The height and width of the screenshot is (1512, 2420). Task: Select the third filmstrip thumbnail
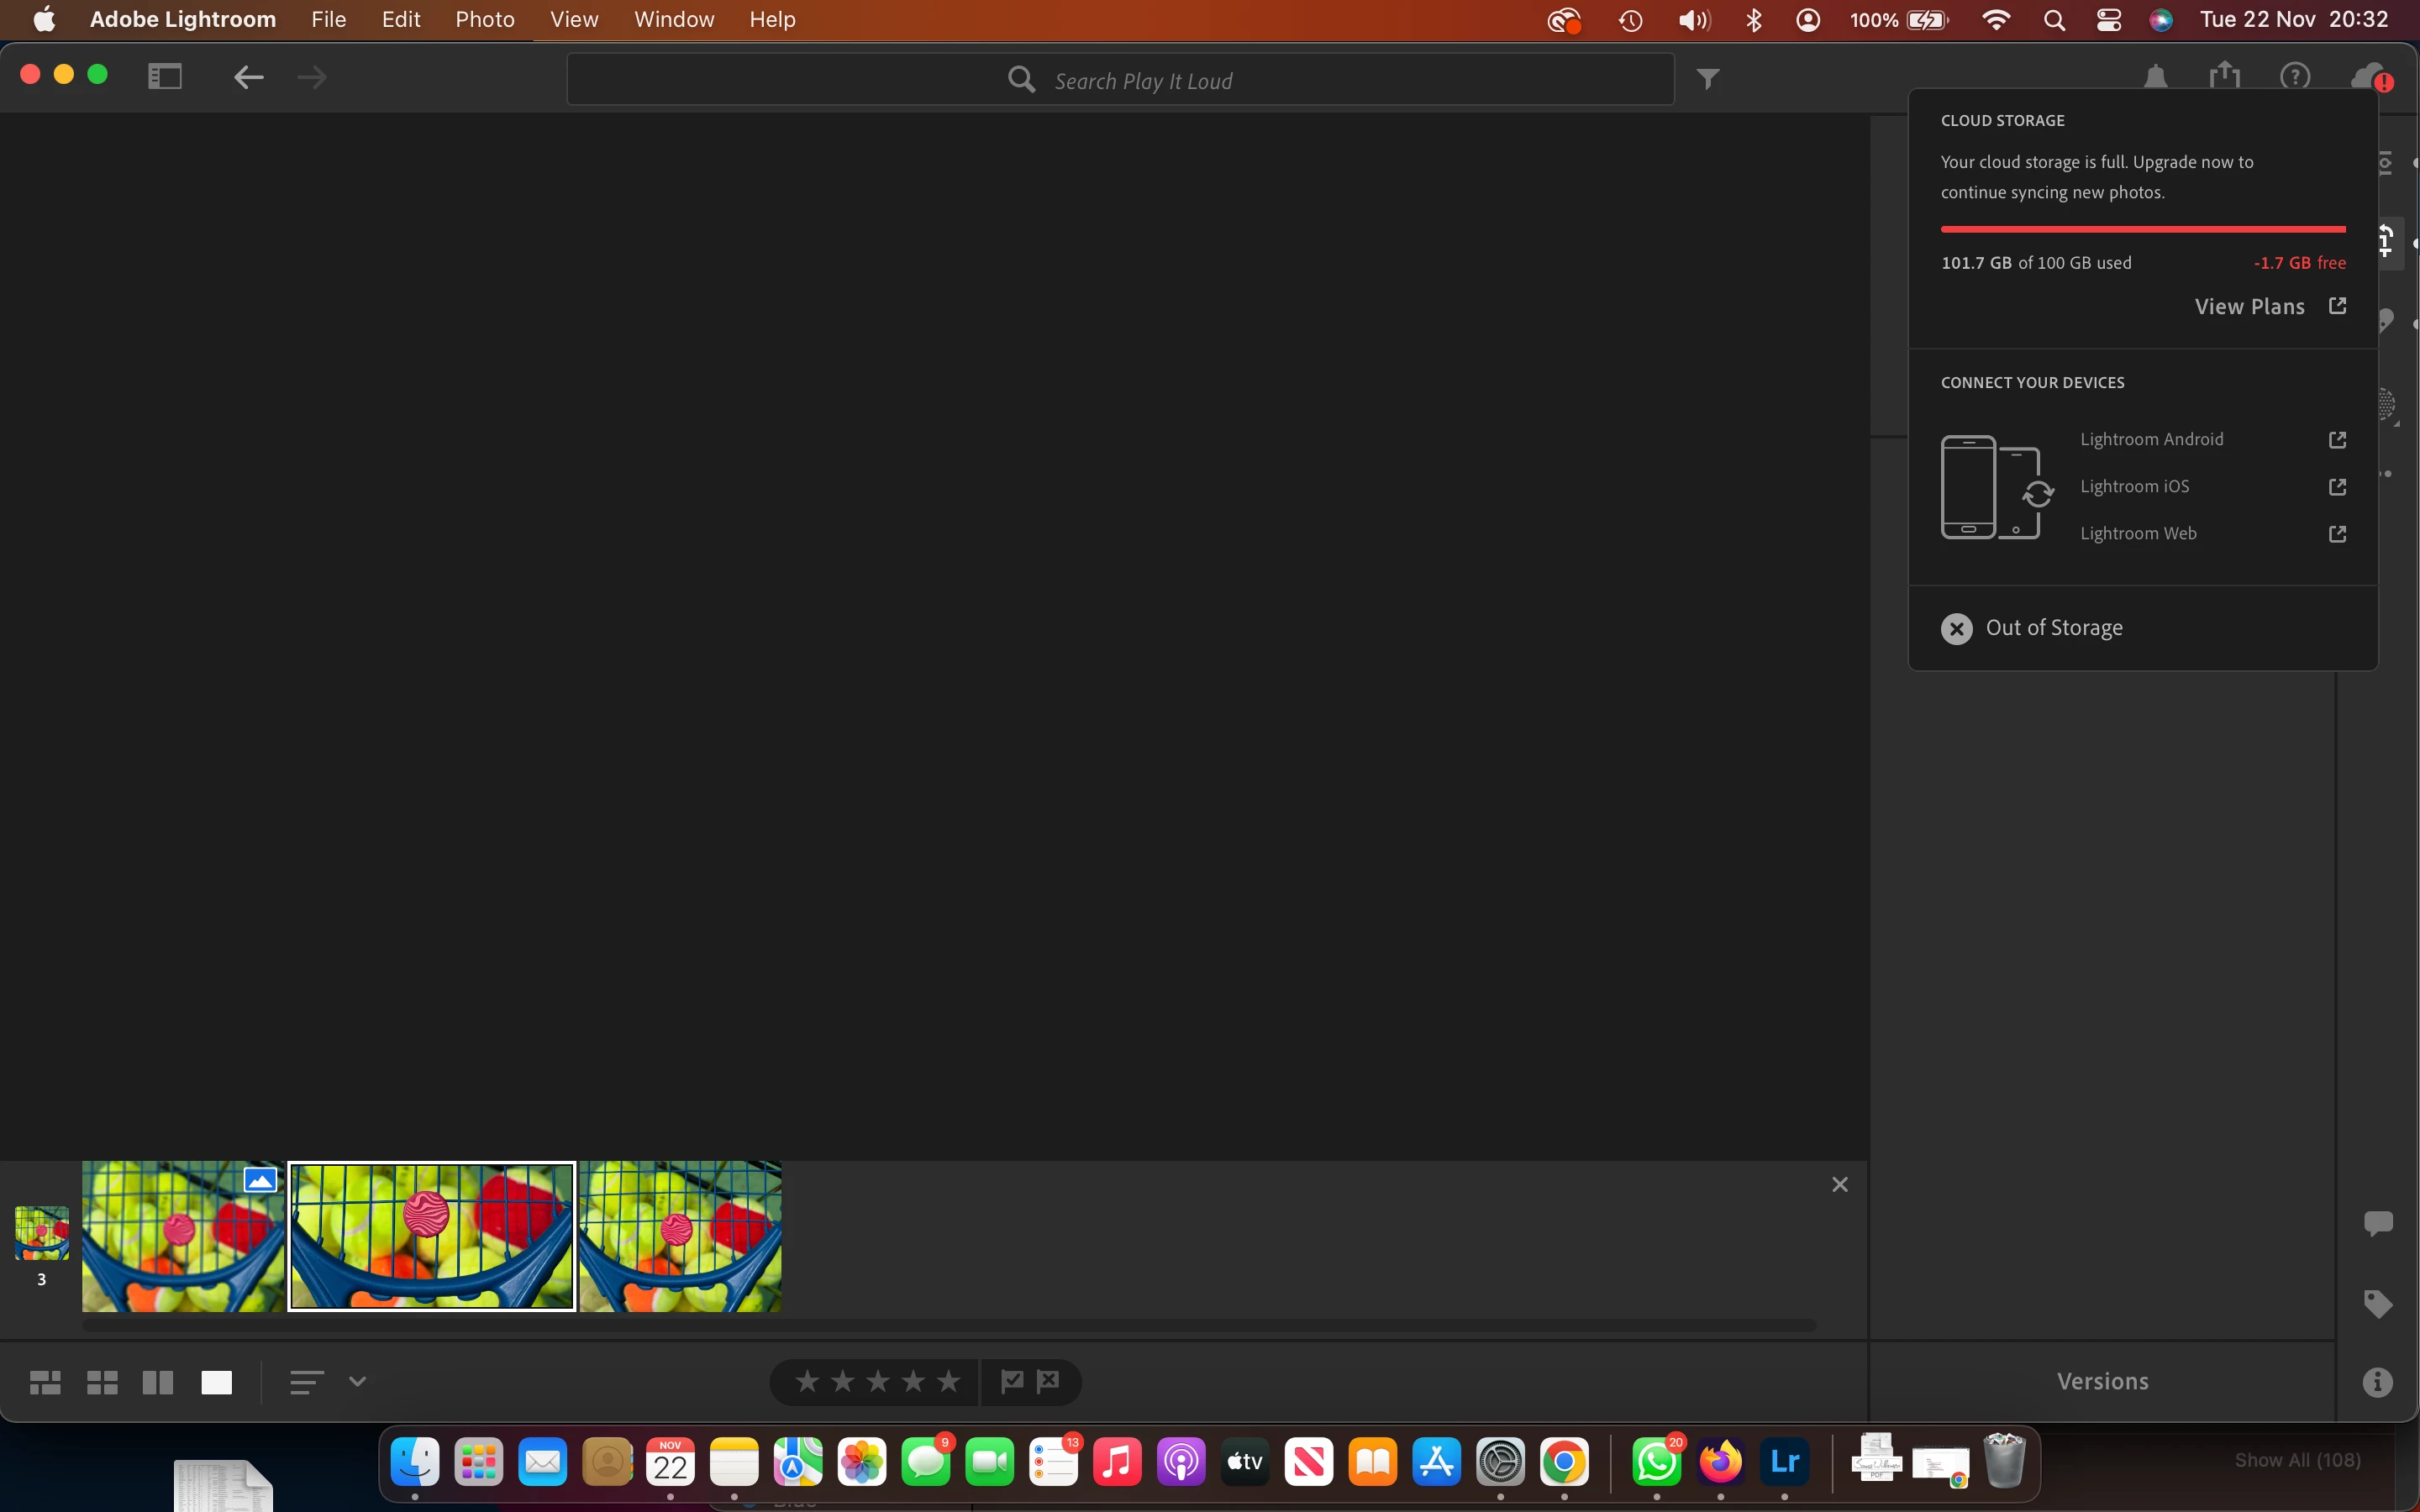point(680,1236)
